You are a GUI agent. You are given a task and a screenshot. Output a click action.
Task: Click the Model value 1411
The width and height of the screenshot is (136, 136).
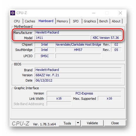point(62,38)
